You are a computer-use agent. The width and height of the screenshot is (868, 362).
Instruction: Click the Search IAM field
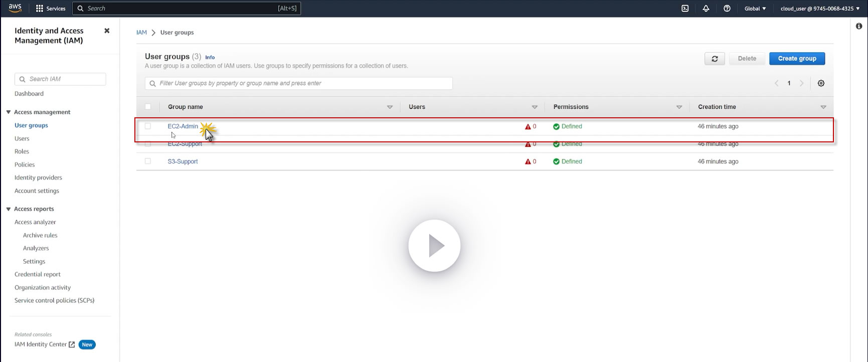(60, 79)
